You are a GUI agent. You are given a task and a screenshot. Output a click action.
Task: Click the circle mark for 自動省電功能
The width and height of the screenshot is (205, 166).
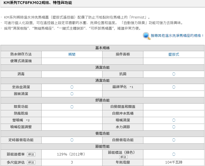click(x=174, y=140)
